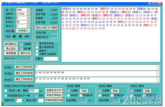
Task: Click the 关键字 input field
Action: 51,58
